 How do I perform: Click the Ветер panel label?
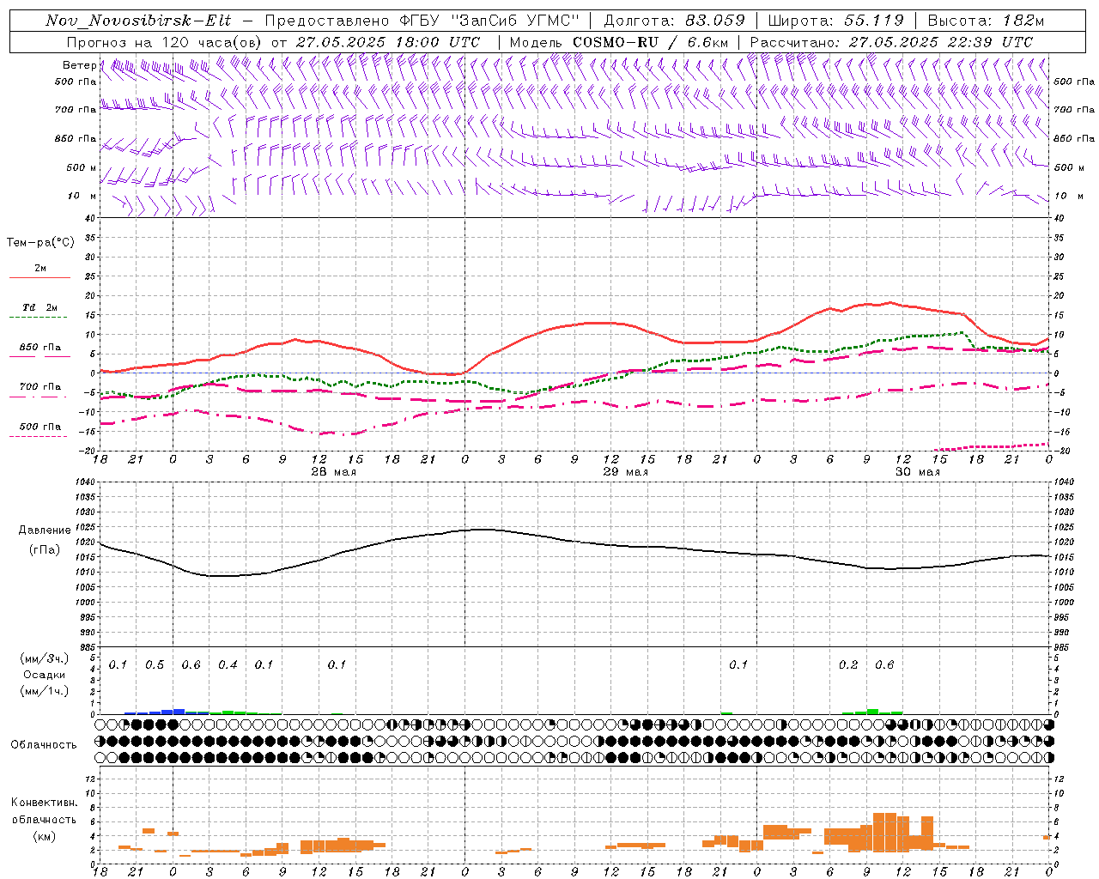(79, 65)
